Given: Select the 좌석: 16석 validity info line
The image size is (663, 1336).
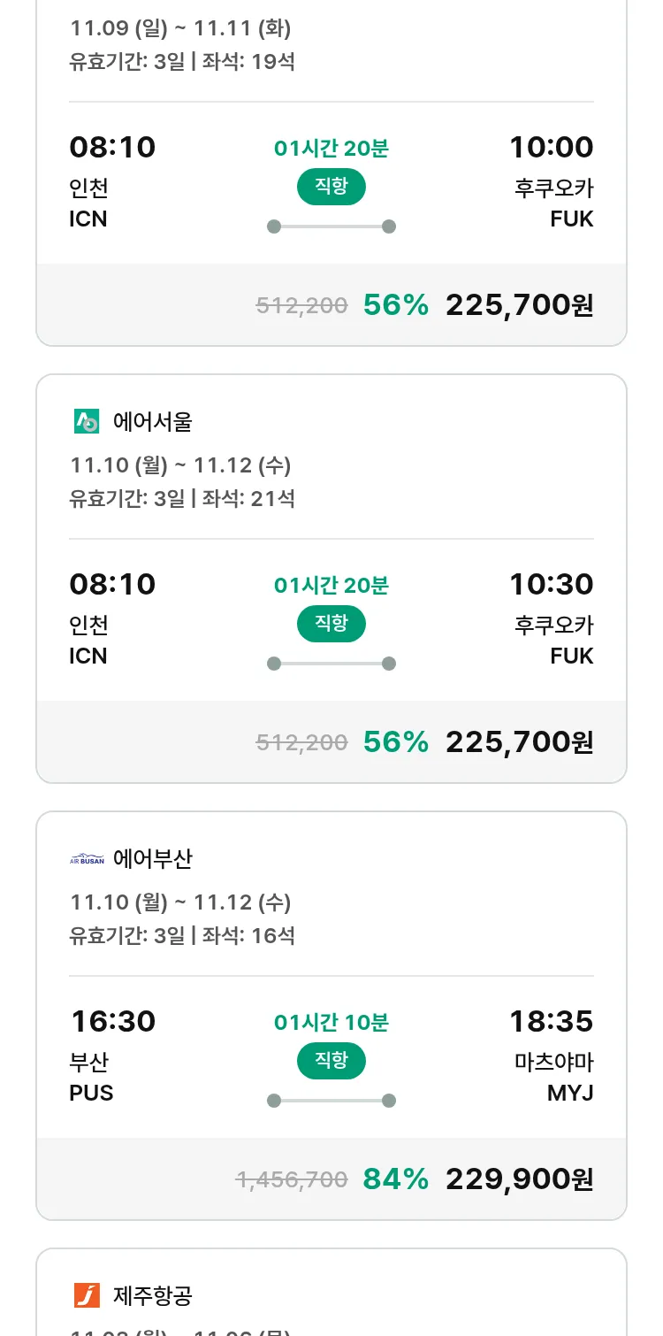Looking at the screenshot, I should [182, 936].
